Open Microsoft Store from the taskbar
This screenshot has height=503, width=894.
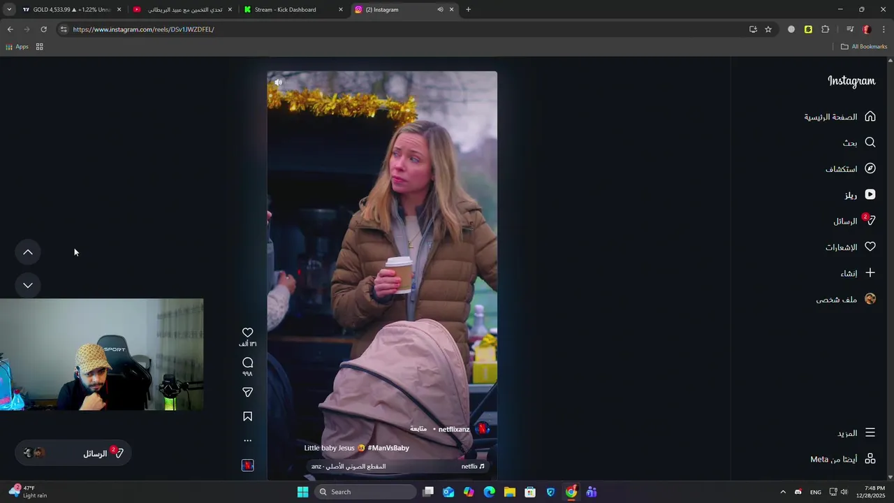point(530,492)
